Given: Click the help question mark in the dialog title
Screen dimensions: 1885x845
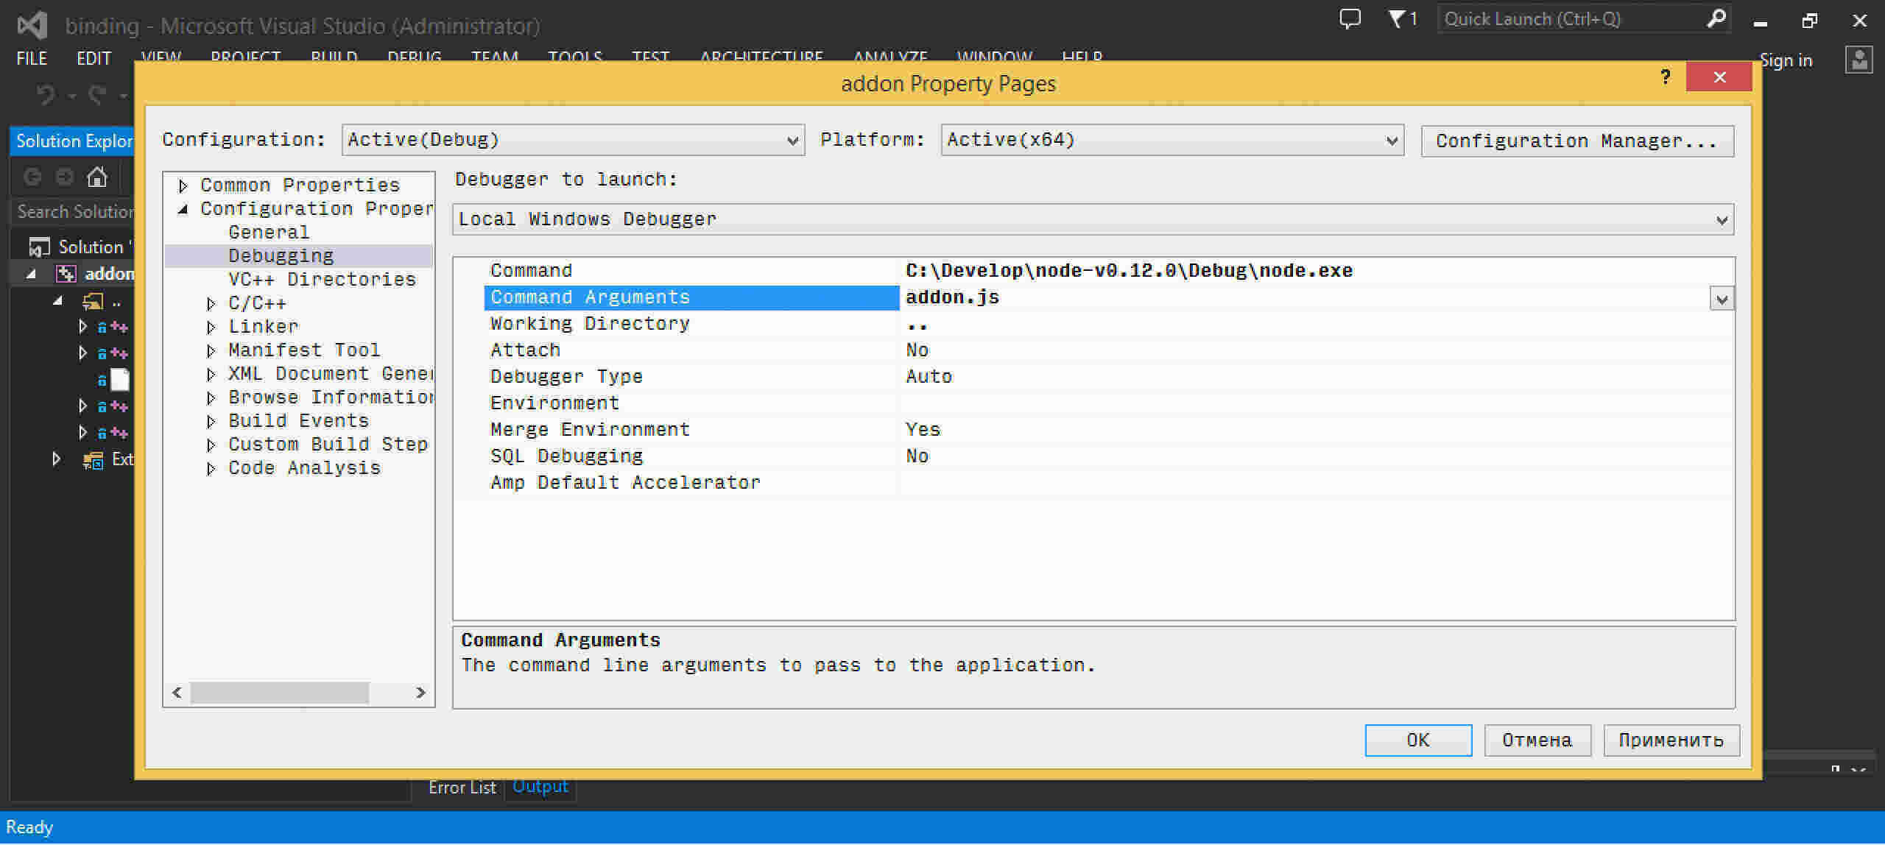Looking at the screenshot, I should pyautogui.click(x=1666, y=77).
